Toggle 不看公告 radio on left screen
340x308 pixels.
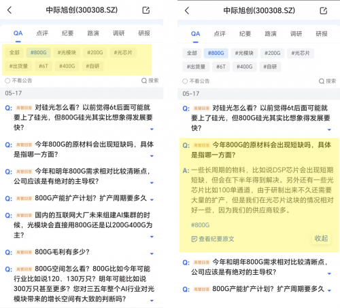[7, 81]
